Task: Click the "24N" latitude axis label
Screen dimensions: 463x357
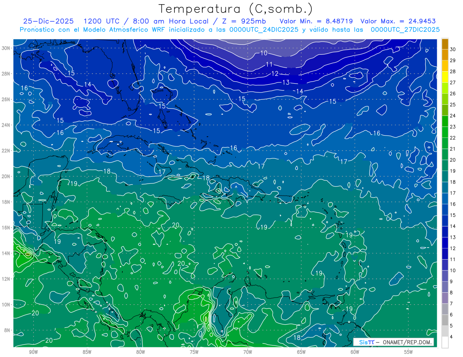Action: [7, 125]
